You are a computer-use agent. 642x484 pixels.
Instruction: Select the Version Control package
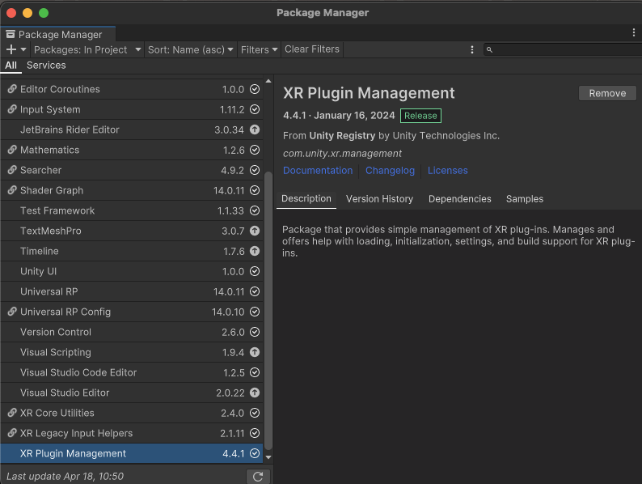[x=132, y=332]
